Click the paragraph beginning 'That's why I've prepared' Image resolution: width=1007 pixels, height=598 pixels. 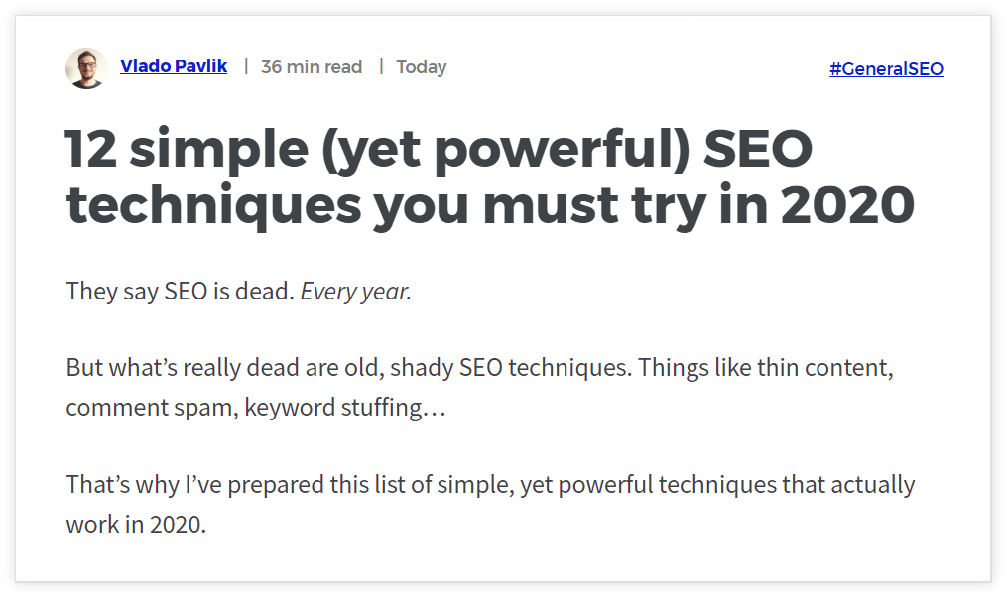[491, 505]
